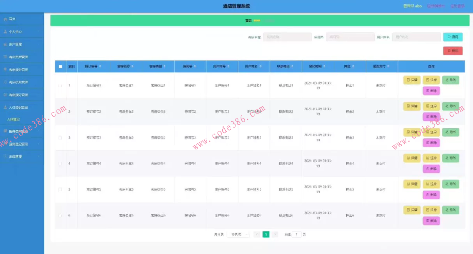Image resolution: width=473 pixels, height=254 pixels.
Task: Open the 10条/页 page size dropdown
Action: click(x=238, y=235)
